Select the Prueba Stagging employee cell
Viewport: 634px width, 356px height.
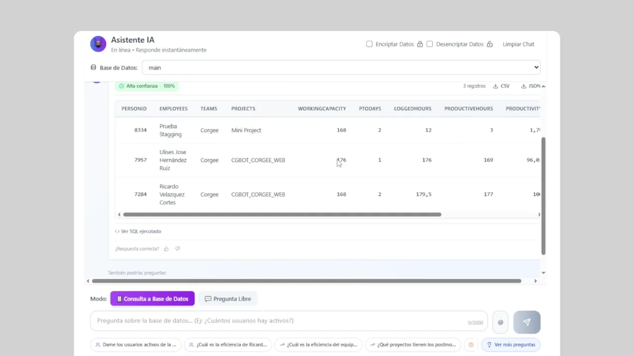(x=170, y=130)
